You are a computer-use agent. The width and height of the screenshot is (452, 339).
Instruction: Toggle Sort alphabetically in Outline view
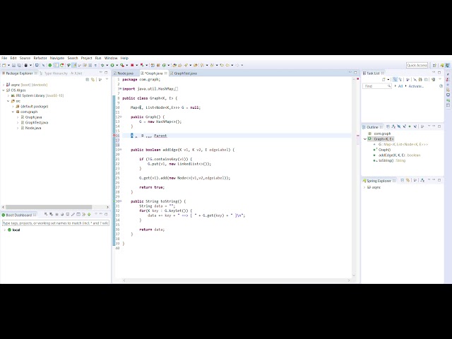[393, 126]
